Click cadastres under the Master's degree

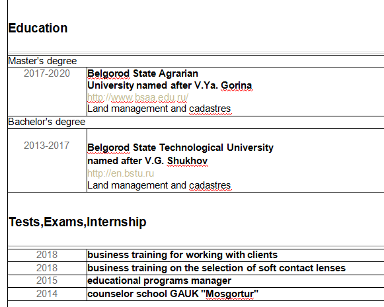pos(210,109)
